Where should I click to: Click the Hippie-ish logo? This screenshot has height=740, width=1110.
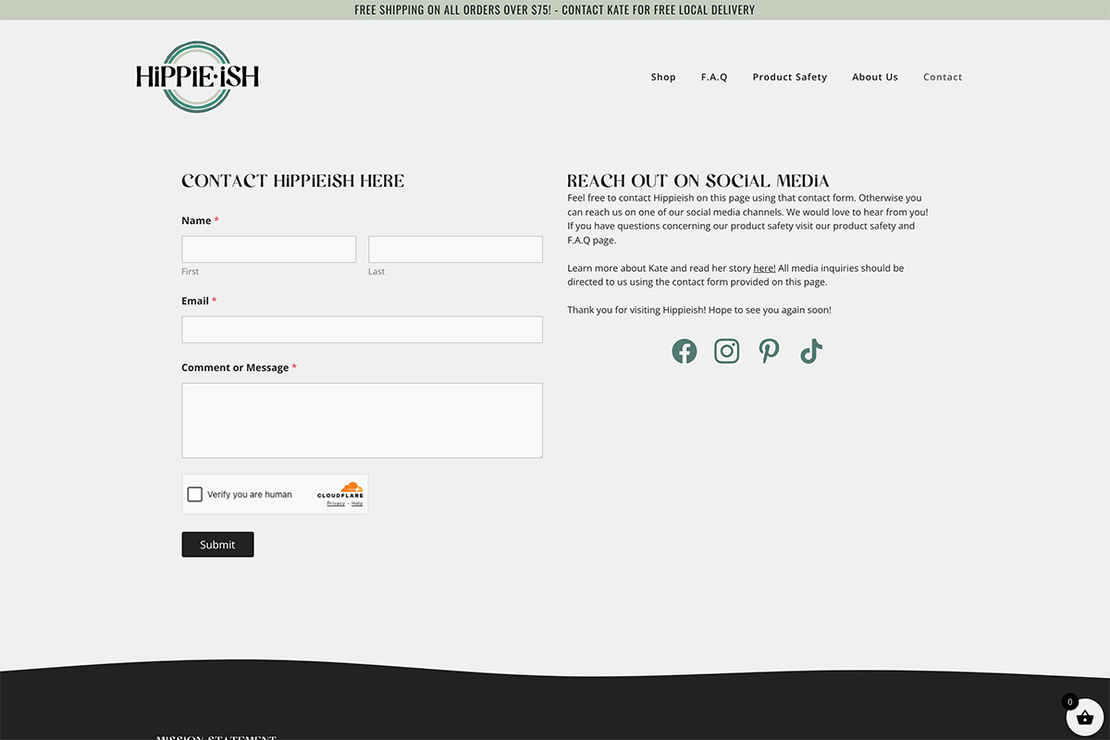(x=197, y=77)
